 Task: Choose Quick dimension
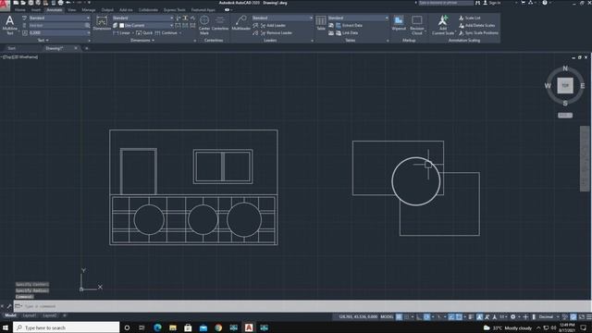144,33
